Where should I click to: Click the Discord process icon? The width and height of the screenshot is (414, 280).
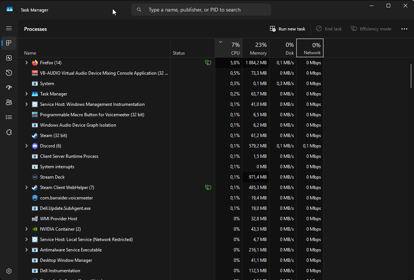click(x=35, y=146)
